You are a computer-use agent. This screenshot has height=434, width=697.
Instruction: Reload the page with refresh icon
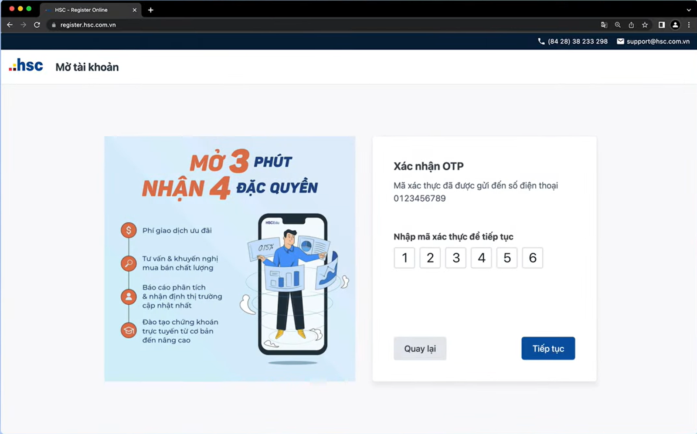point(37,25)
